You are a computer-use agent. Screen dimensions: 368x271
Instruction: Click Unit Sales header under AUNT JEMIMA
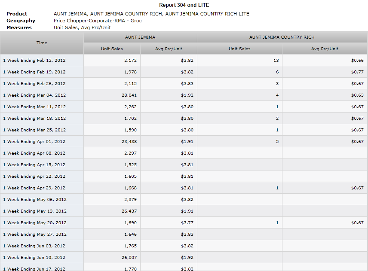pyautogui.click(x=112, y=49)
